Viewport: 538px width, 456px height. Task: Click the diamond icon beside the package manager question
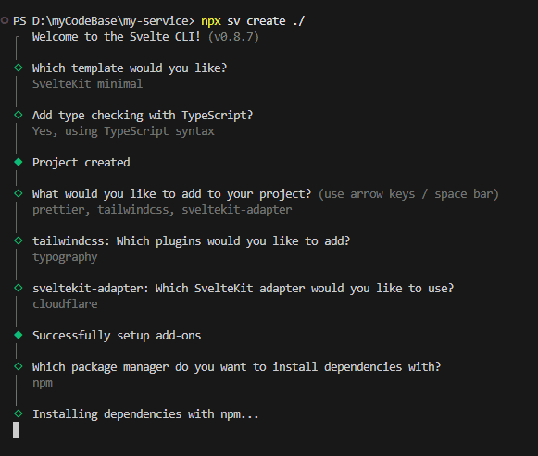coord(19,366)
